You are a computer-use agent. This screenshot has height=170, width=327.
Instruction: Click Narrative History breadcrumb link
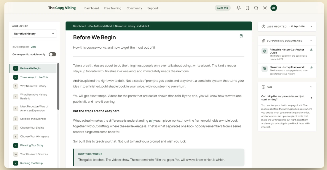point(125,26)
